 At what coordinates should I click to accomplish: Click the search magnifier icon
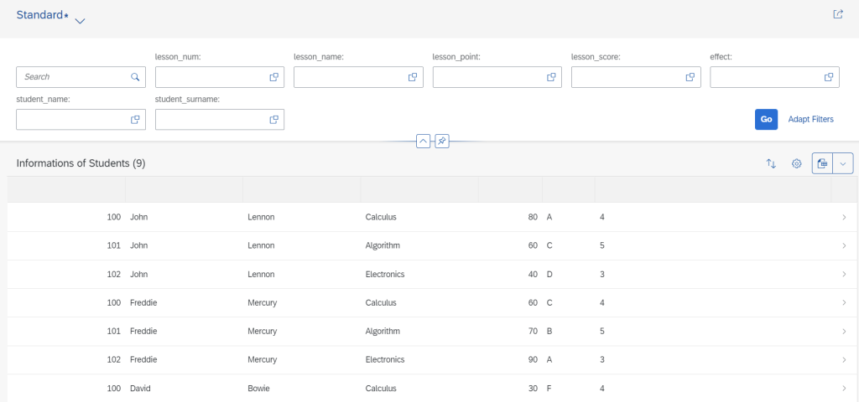click(x=135, y=77)
